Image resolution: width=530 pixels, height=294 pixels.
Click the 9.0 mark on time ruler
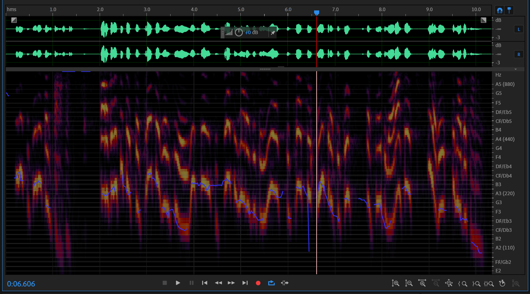(x=429, y=9)
